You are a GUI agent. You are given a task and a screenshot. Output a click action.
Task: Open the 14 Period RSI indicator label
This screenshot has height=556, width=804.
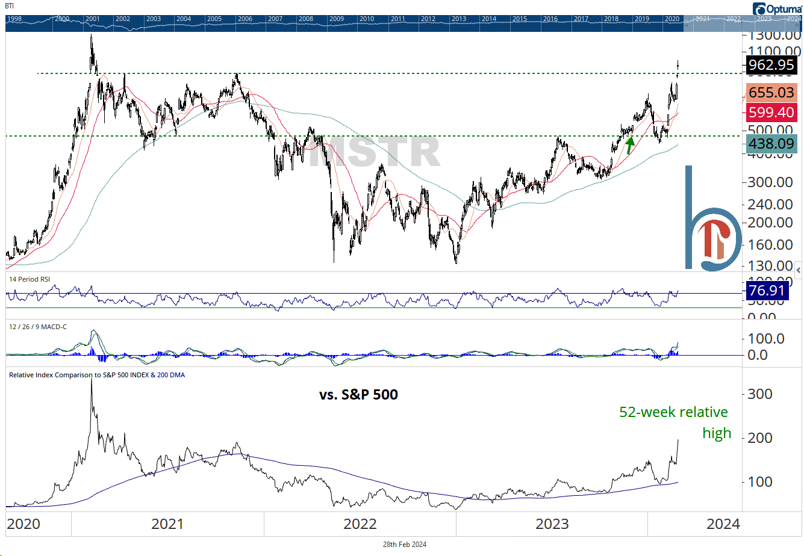30,279
